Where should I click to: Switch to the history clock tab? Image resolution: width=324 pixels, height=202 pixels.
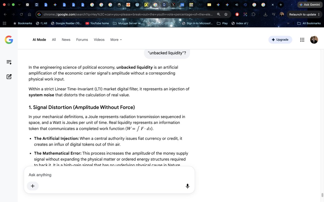tap(245, 5)
